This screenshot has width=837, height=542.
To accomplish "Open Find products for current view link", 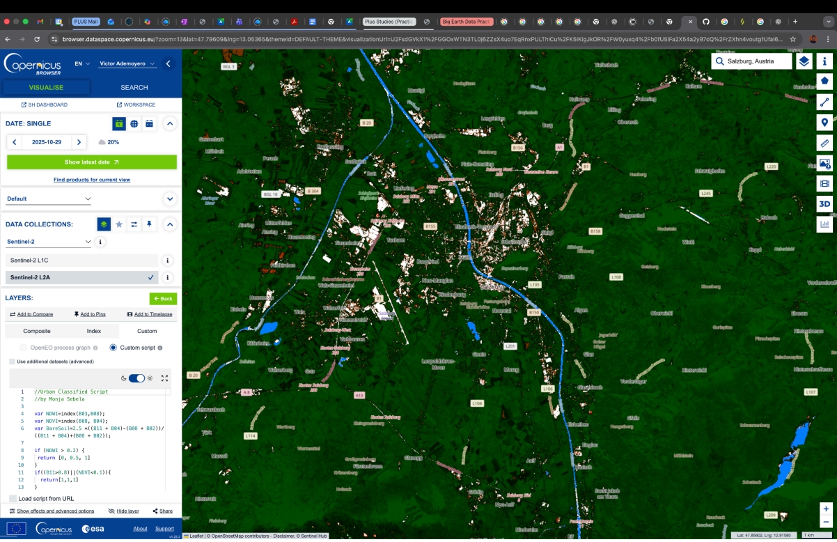I will coord(92,180).
